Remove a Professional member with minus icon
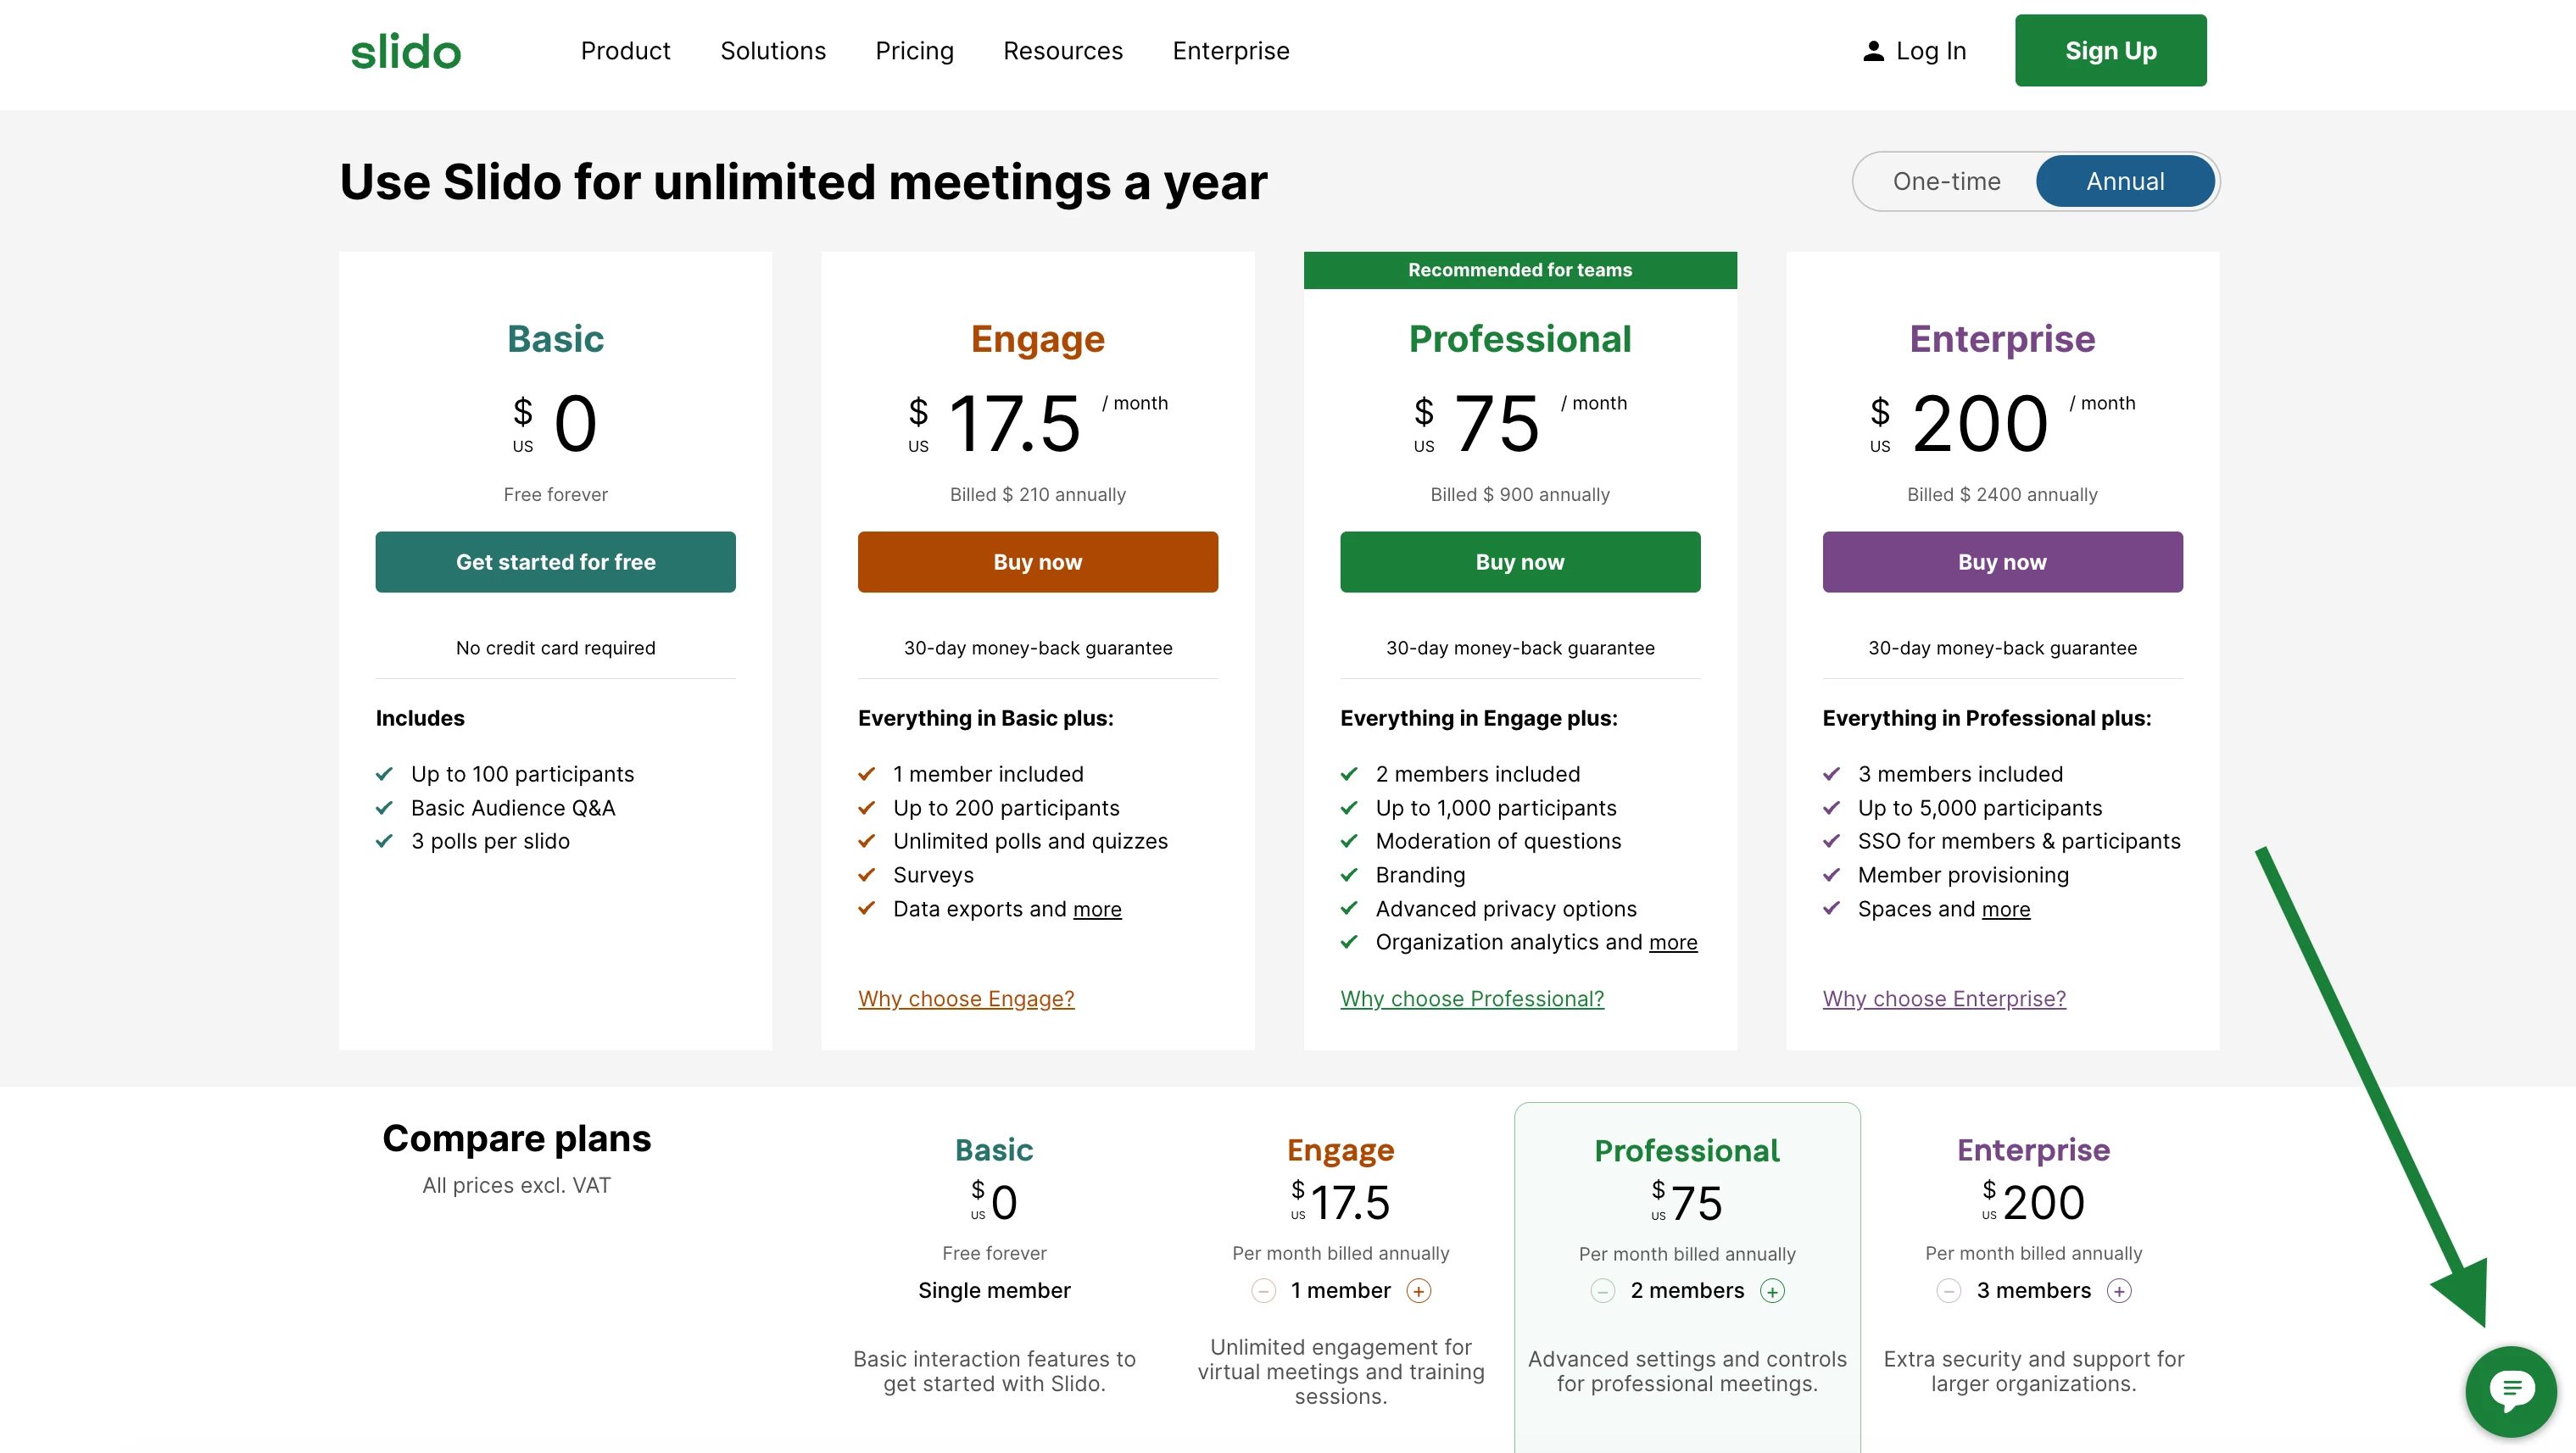The width and height of the screenshot is (2576, 1453). pos(1602,1292)
